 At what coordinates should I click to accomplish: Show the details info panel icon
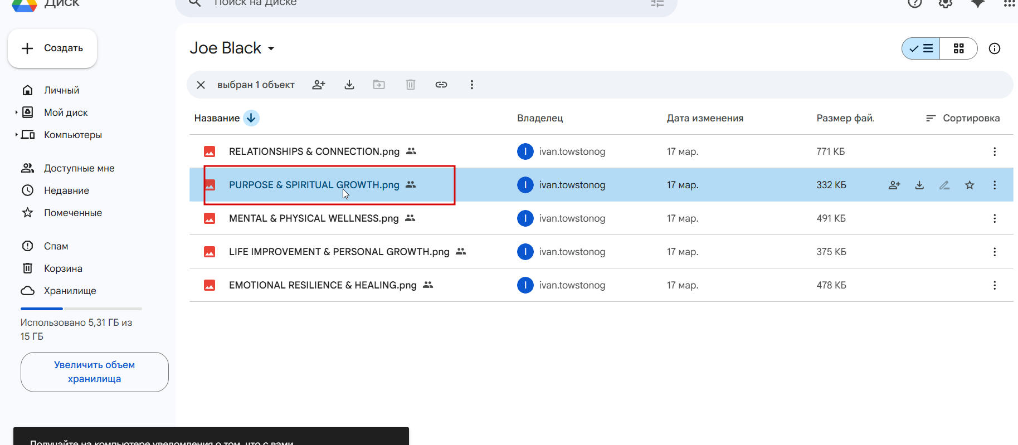995,48
